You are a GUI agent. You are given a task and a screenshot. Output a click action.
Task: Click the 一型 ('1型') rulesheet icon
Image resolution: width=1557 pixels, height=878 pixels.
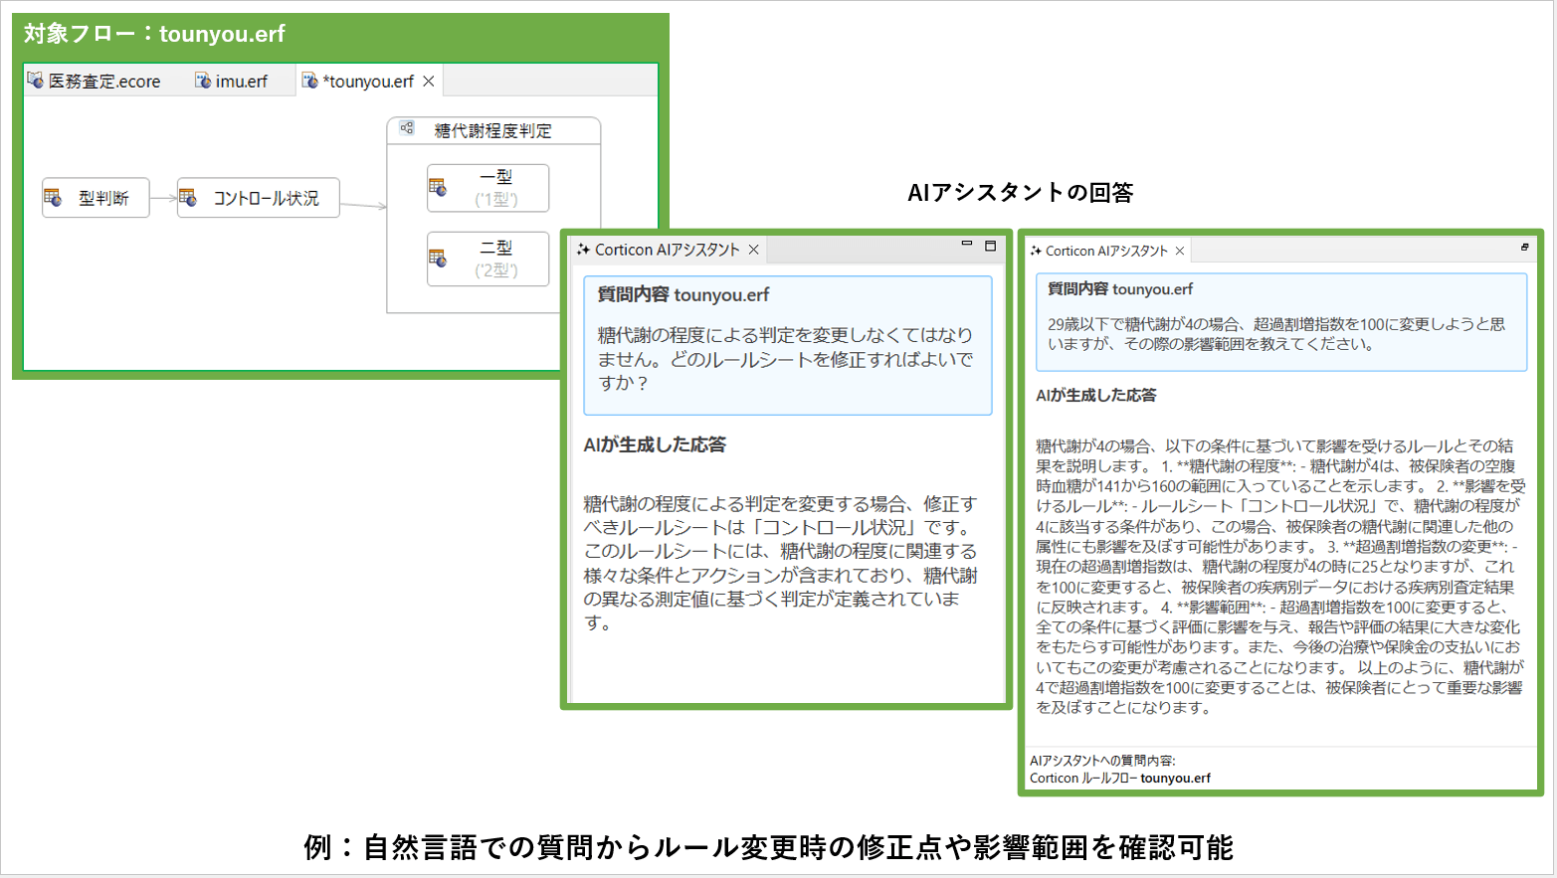(439, 186)
